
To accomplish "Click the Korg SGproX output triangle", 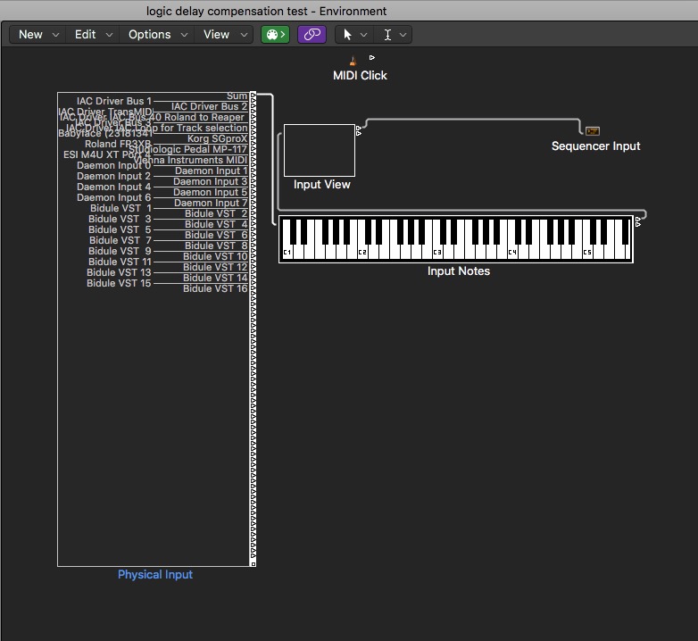I will (253, 137).
